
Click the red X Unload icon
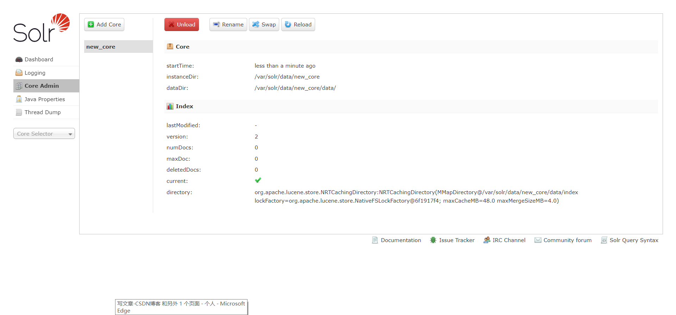click(x=171, y=24)
